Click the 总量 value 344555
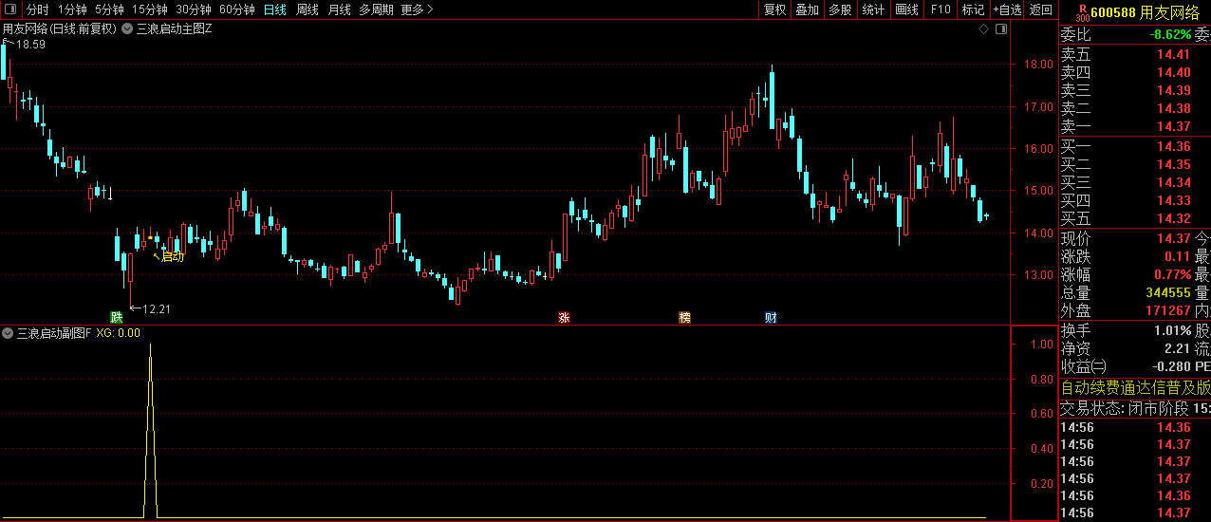This screenshot has width=1211, height=522. (x=1167, y=292)
